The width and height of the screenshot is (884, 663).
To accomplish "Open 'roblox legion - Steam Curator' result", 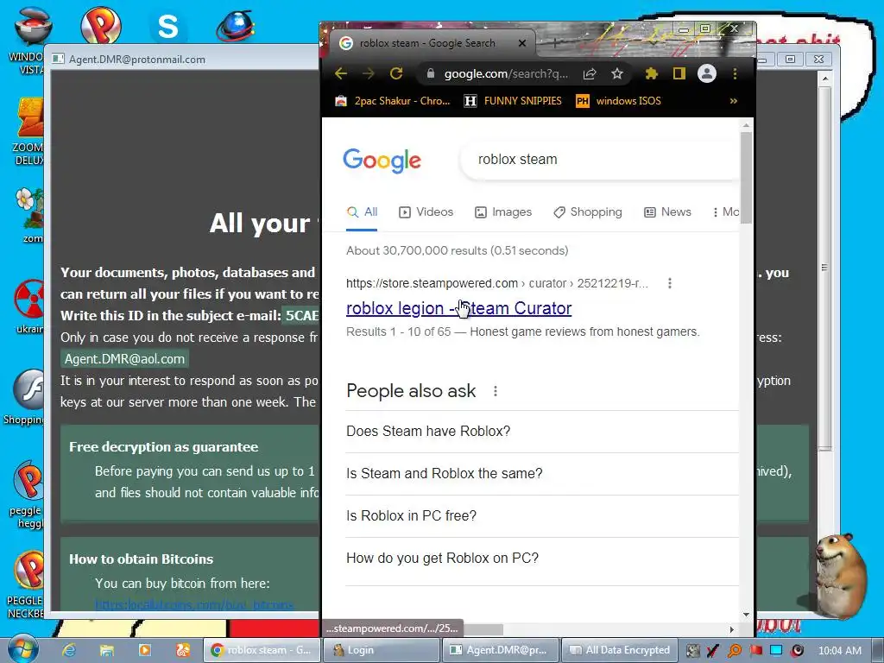I will click(459, 308).
